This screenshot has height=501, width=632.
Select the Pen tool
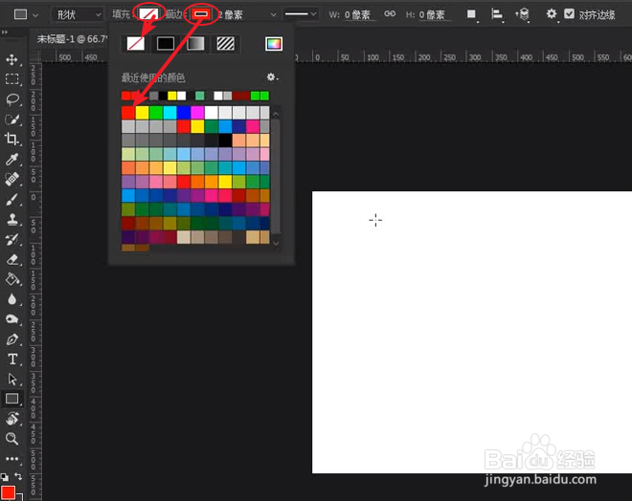click(x=11, y=339)
